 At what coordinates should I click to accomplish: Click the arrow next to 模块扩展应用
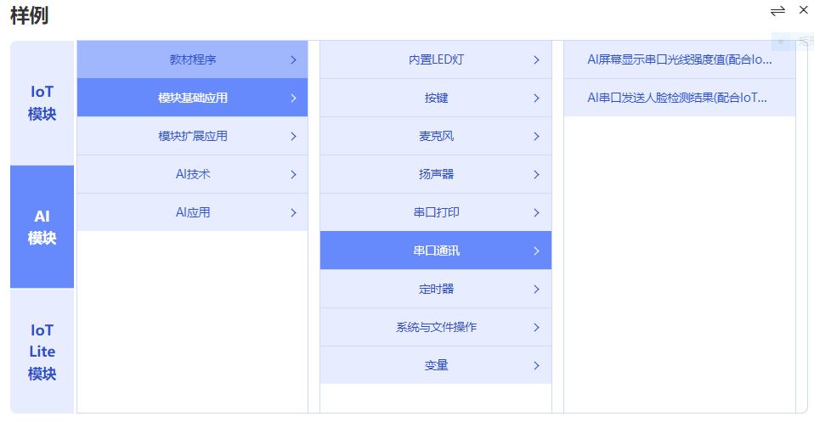tap(293, 137)
